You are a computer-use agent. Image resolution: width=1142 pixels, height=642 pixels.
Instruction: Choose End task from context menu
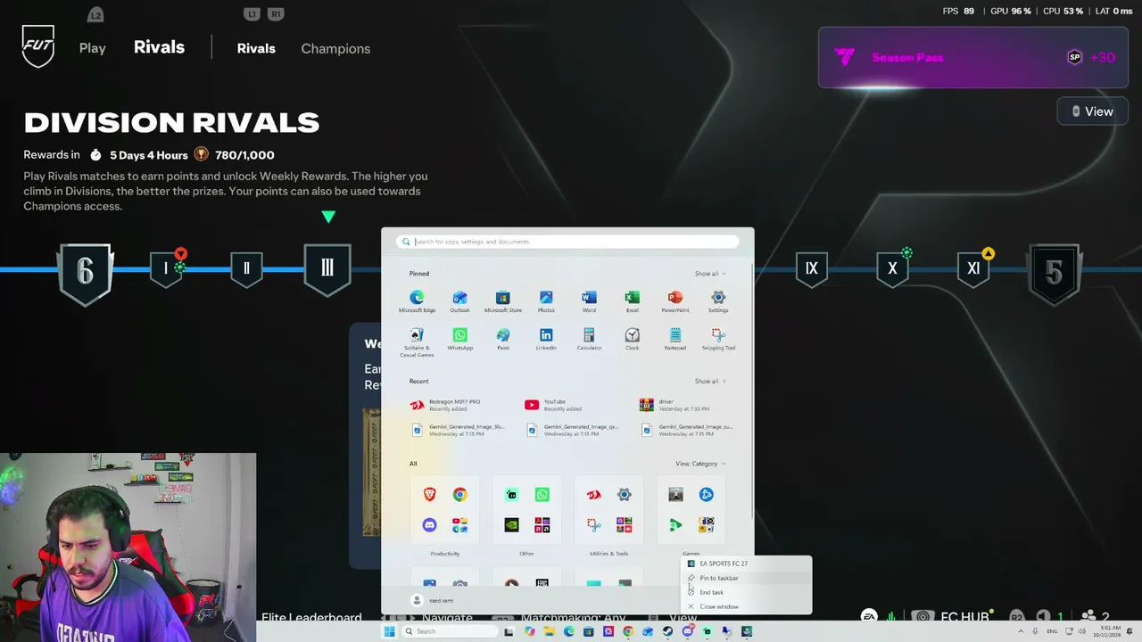748,592
